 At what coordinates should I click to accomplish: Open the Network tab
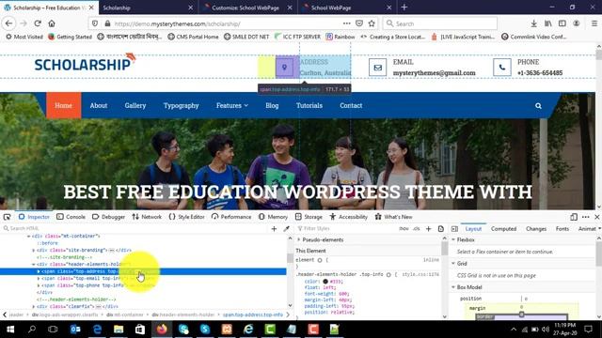[147, 217]
